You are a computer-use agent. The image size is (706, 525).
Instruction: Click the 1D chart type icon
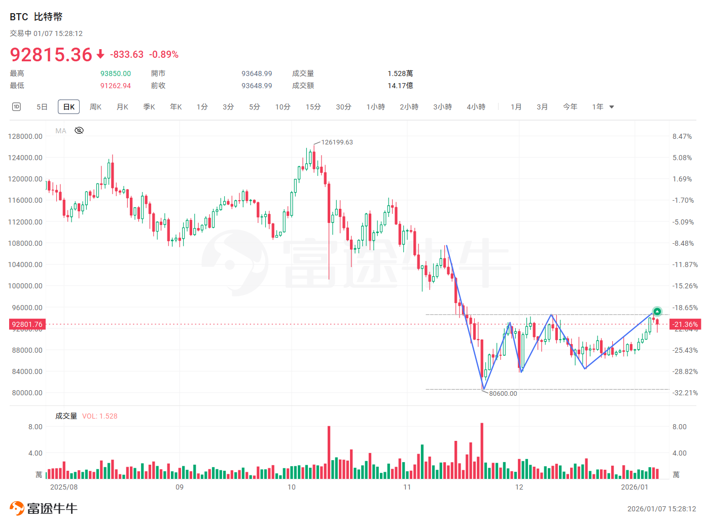[16, 106]
